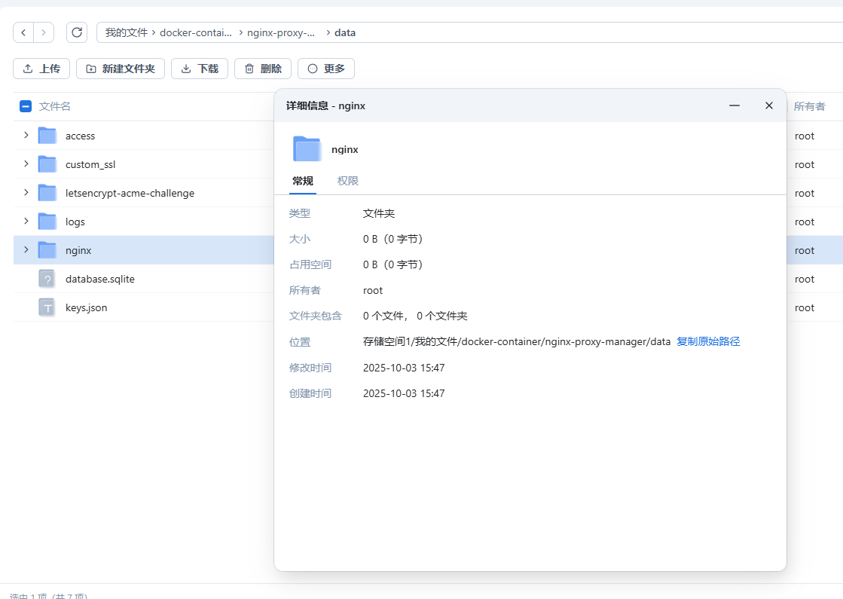Click docker-container breadcrumb in path bar
Screen dimensions: 843x599
pos(196,32)
